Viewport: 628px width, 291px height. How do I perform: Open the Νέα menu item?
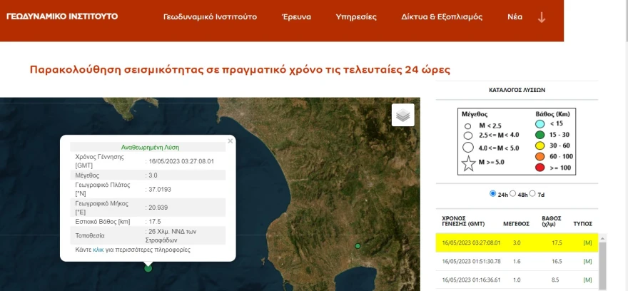[515, 16]
